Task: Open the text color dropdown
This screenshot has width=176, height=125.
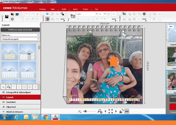Action: (x=96, y=19)
